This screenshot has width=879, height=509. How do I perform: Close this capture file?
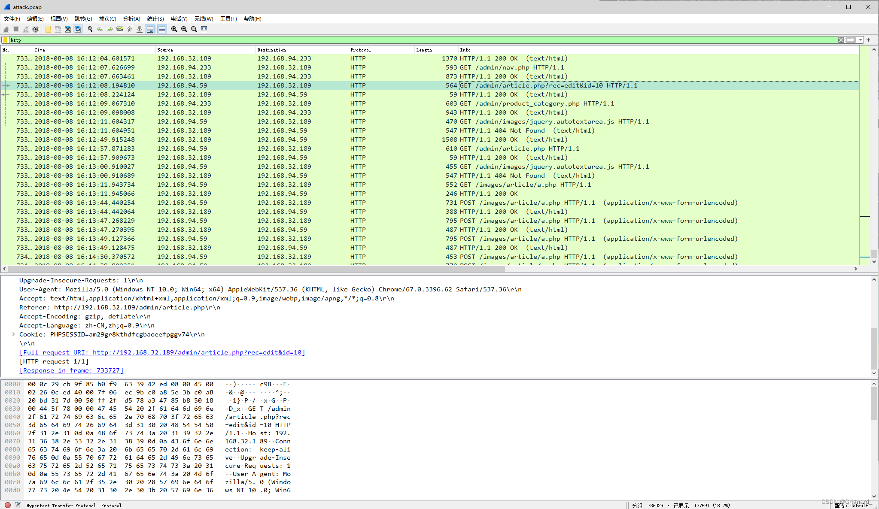tap(68, 29)
